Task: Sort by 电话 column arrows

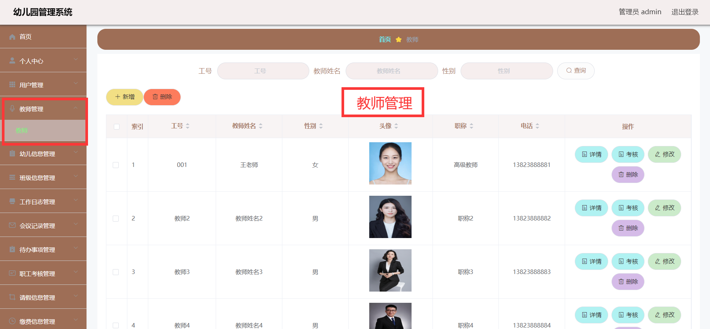Action: coord(537,126)
